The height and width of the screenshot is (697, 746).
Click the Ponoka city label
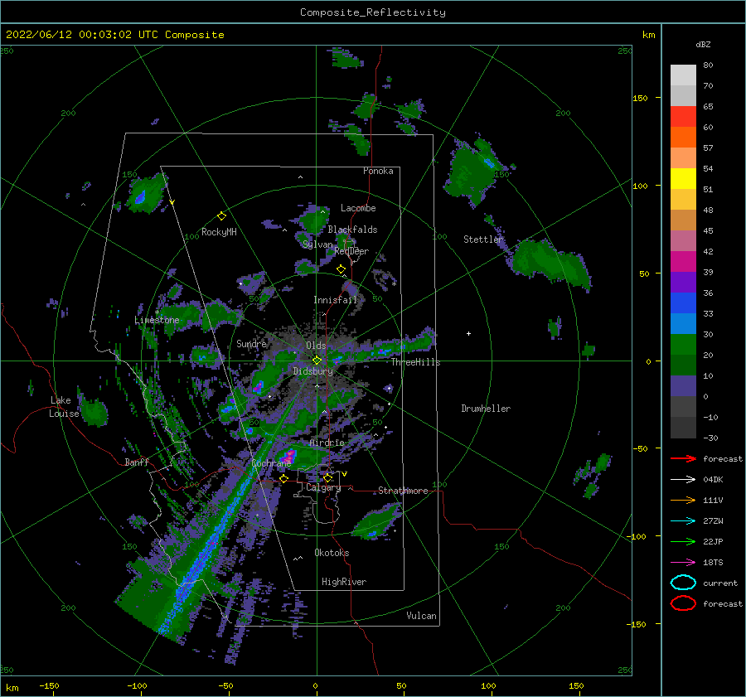[378, 171]
